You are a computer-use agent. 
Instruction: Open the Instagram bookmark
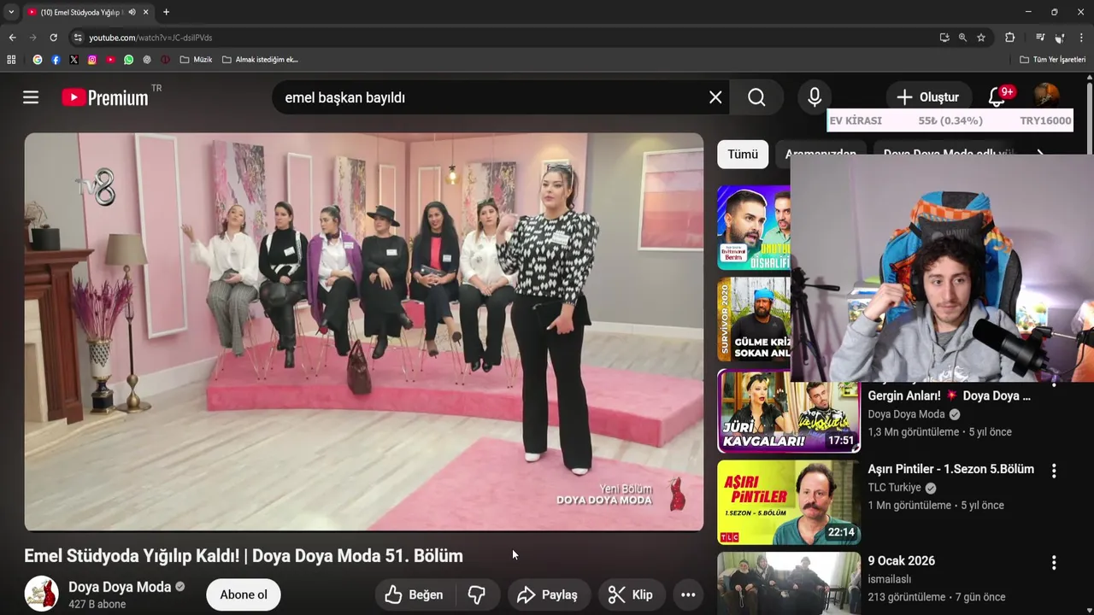click(92, 60)
